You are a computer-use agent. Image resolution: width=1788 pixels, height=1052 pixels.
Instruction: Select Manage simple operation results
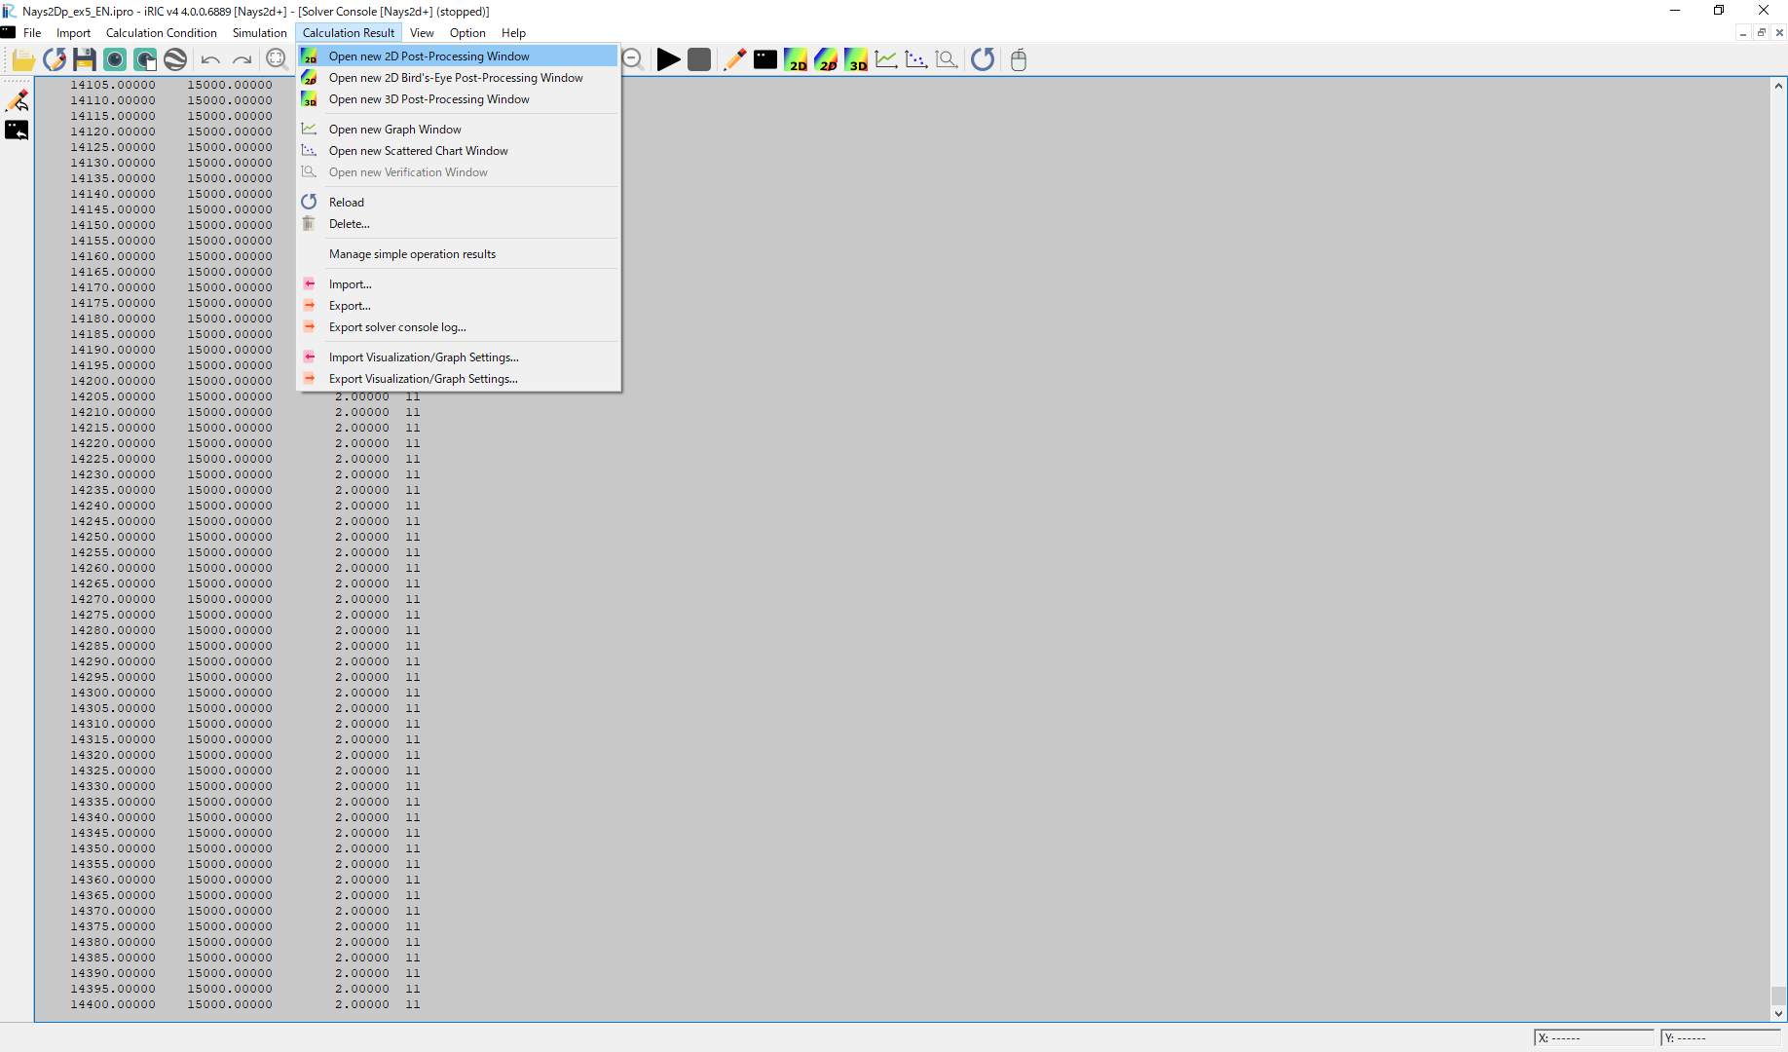click(458, 254)
